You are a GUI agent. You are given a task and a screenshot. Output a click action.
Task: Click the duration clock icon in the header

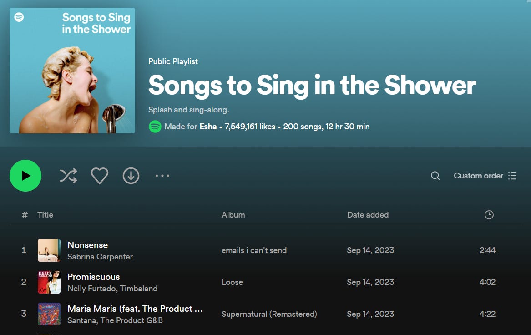tap(489, 214)
